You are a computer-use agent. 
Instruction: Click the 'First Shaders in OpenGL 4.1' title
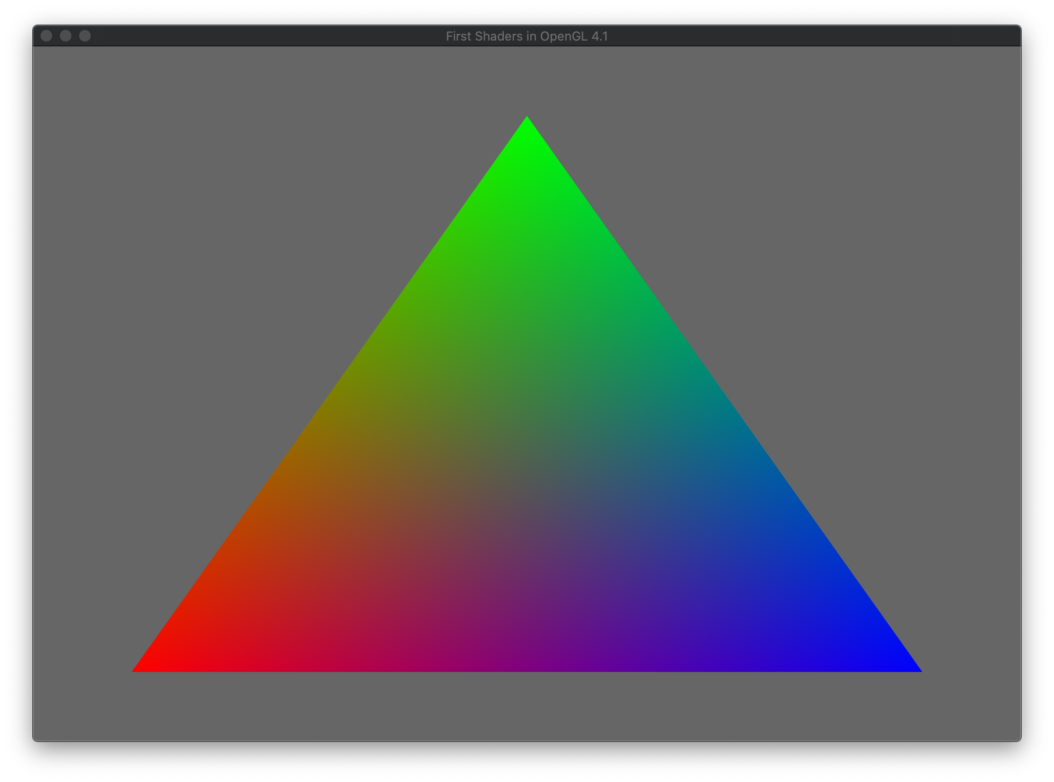pos(527,36)
